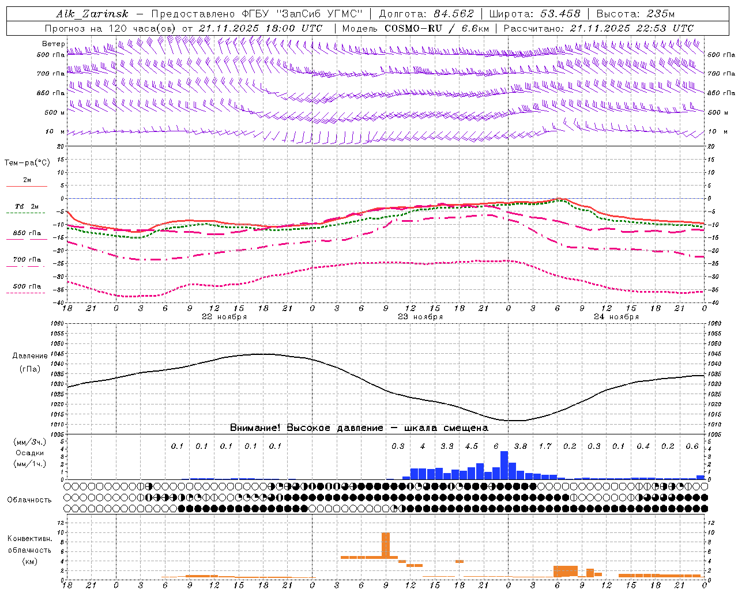Screen dimensions: 738x590
Task: Click the provider text 'Предоставлено ФГБУ "ЗапСиб УГМС"'
Action: (x=257, y=14)
